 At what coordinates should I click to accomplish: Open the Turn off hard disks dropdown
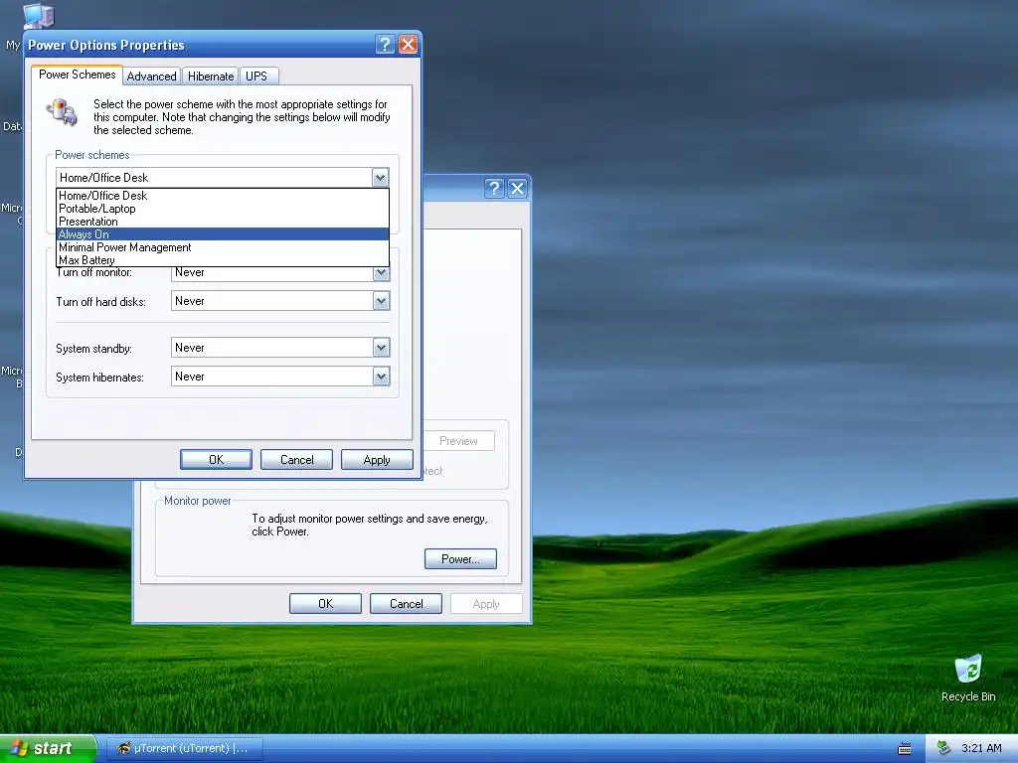tap(381, 301)
